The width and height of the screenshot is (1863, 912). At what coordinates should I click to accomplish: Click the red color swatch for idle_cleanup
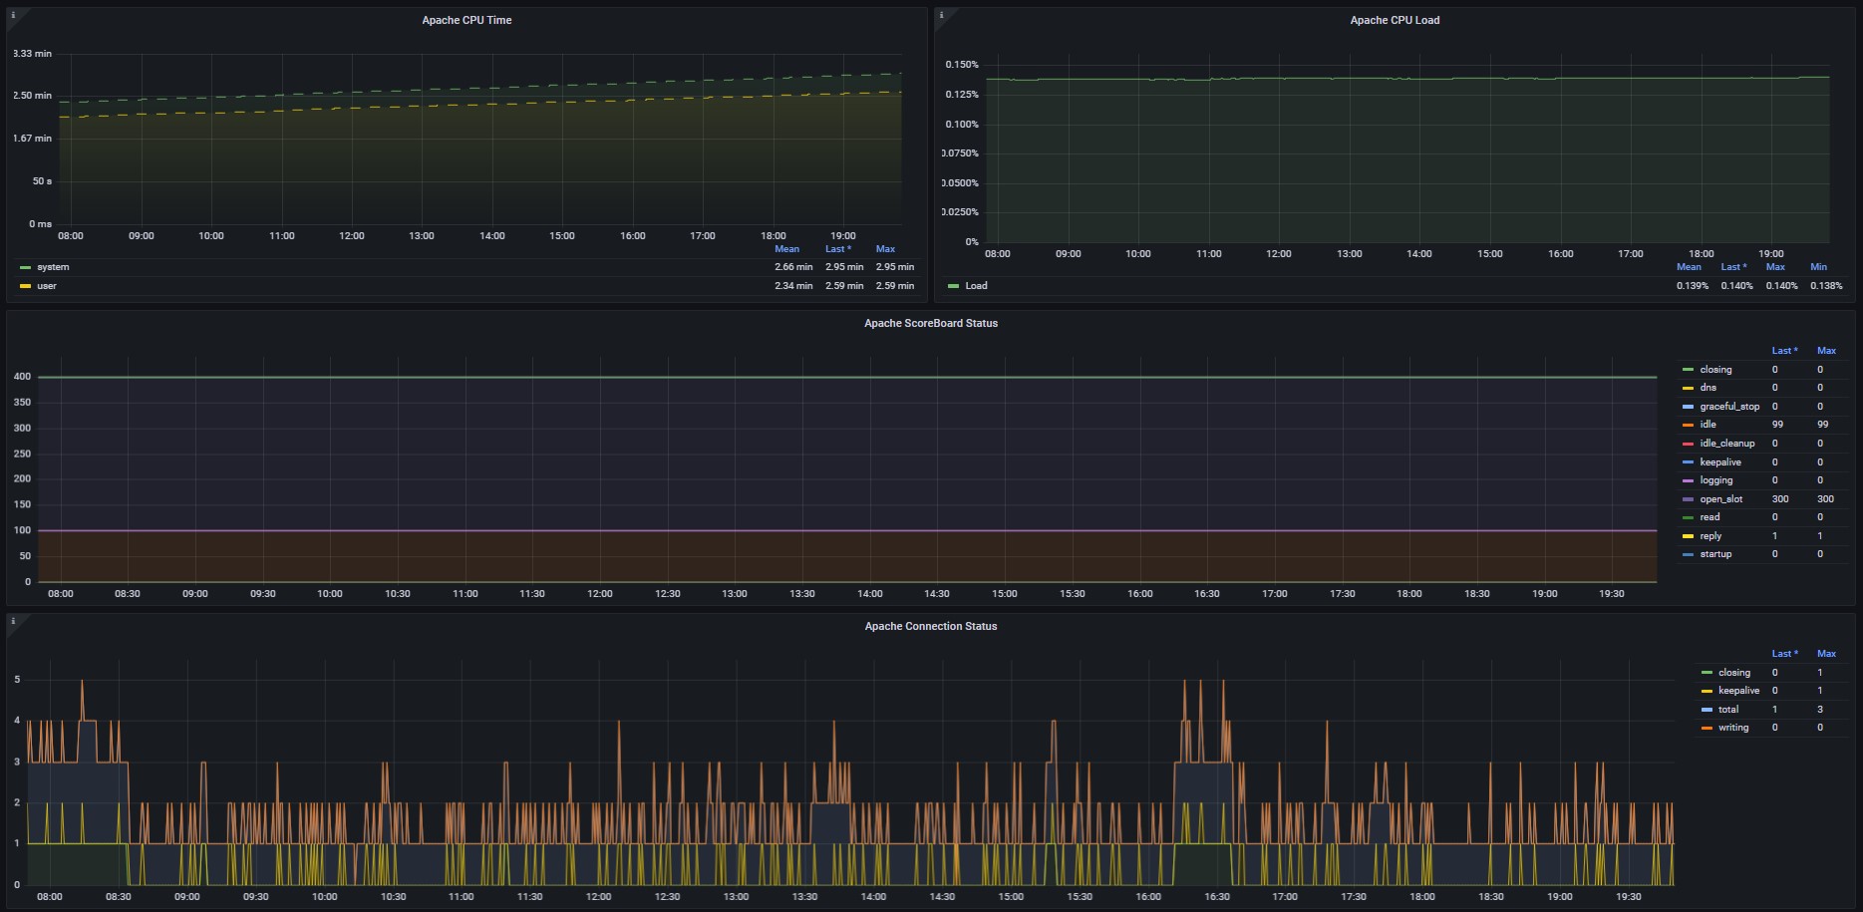point(1688,444)
